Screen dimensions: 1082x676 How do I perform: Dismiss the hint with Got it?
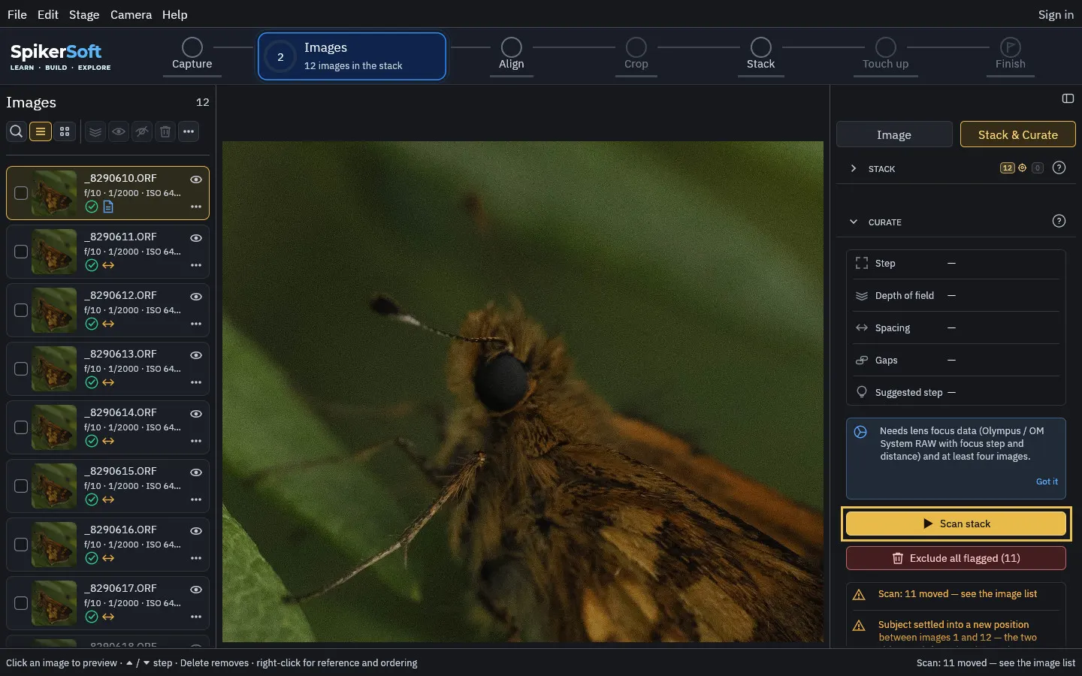pyautogui.click(x=1047, y=481)
